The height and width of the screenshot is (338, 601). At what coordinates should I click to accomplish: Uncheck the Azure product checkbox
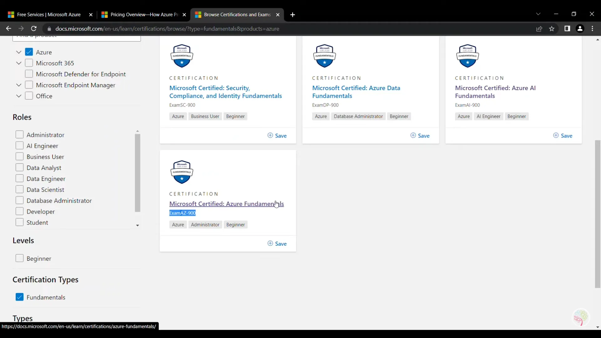tap(29, 52)
